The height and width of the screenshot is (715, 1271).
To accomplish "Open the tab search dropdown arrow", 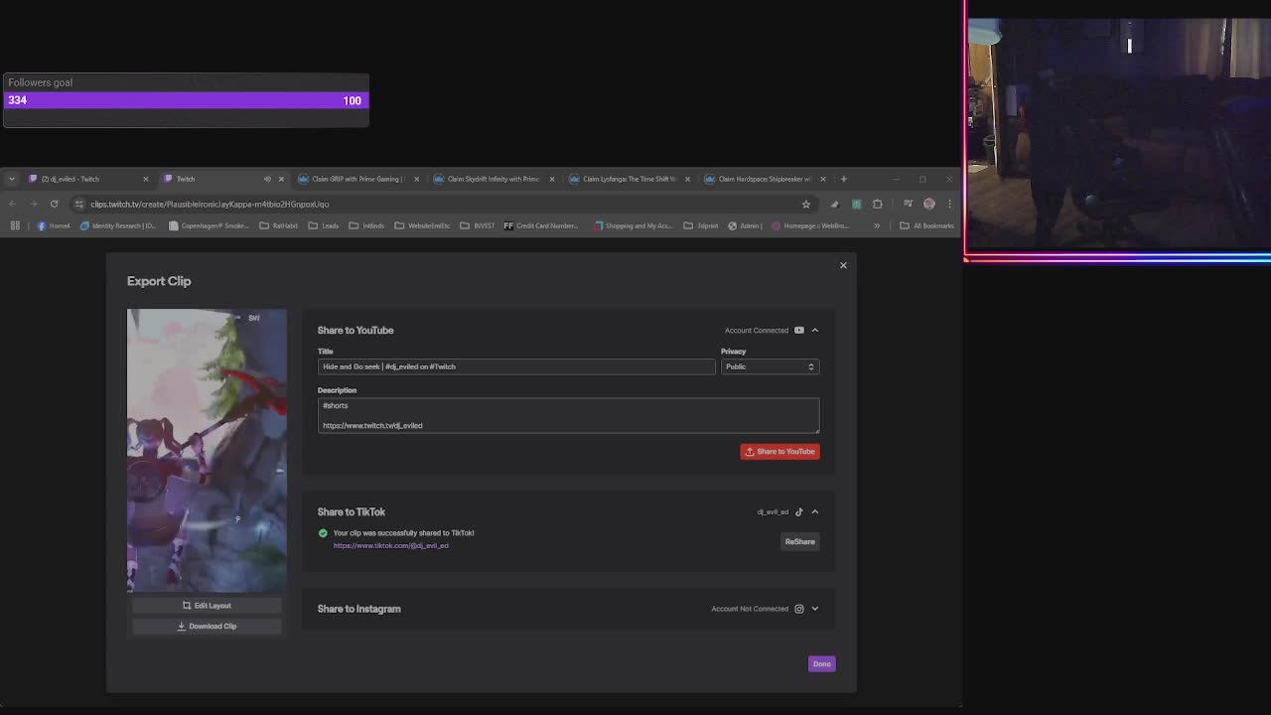I will pos(11,179).
